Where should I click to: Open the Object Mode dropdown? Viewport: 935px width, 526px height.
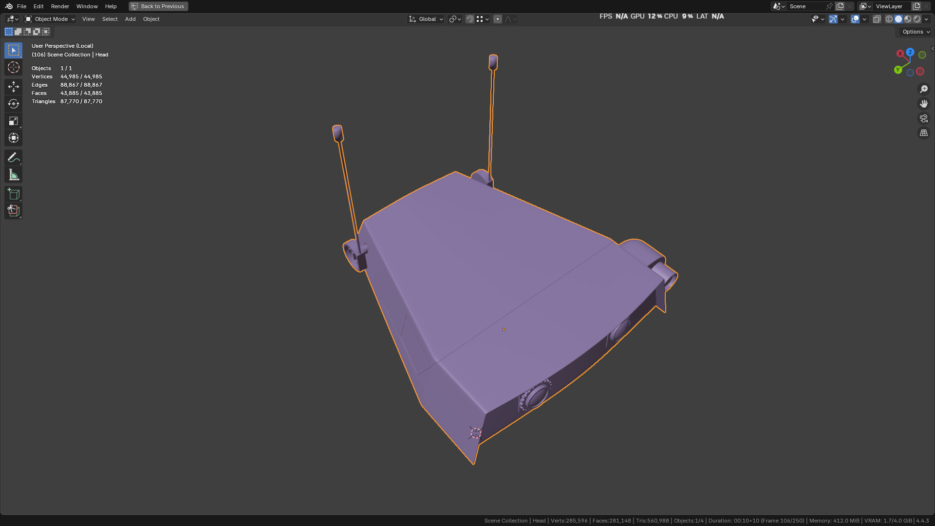point(50,19)
